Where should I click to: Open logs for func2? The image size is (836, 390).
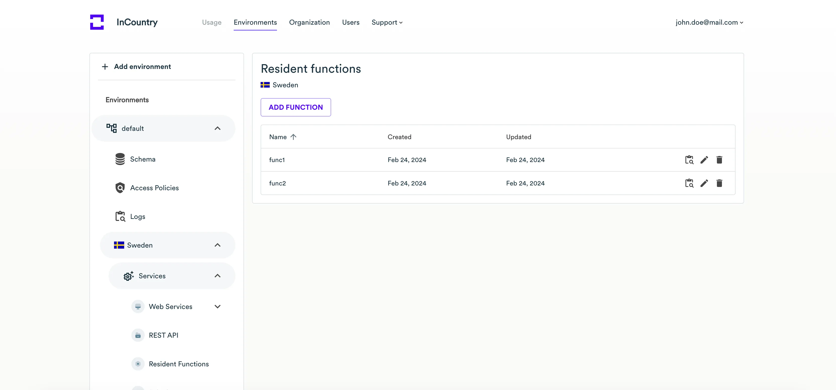tap(689, 183)
